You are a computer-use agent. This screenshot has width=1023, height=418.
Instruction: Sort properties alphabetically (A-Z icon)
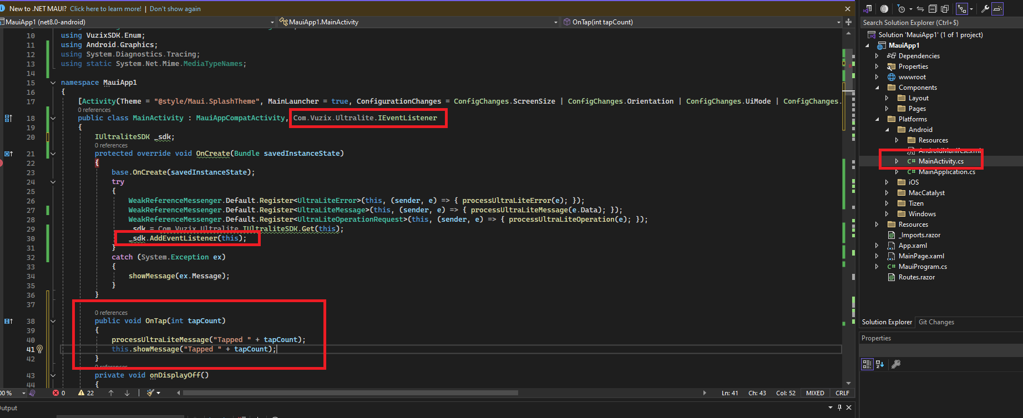click(x=879, y=364)
